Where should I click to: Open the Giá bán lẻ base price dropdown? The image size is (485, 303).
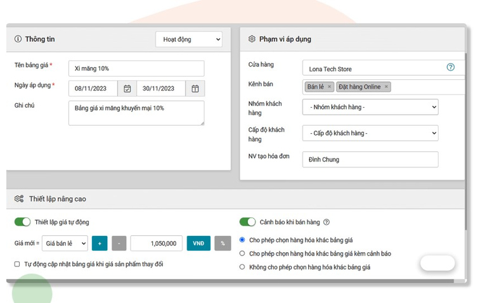65,243
